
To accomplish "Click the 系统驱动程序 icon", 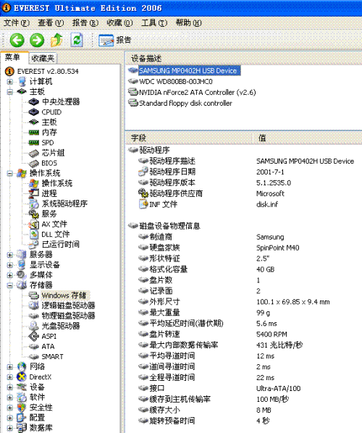I will tap(34, 203).
